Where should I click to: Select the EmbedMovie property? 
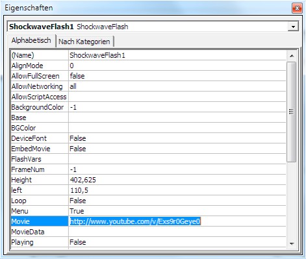click(x=40, y=149)
